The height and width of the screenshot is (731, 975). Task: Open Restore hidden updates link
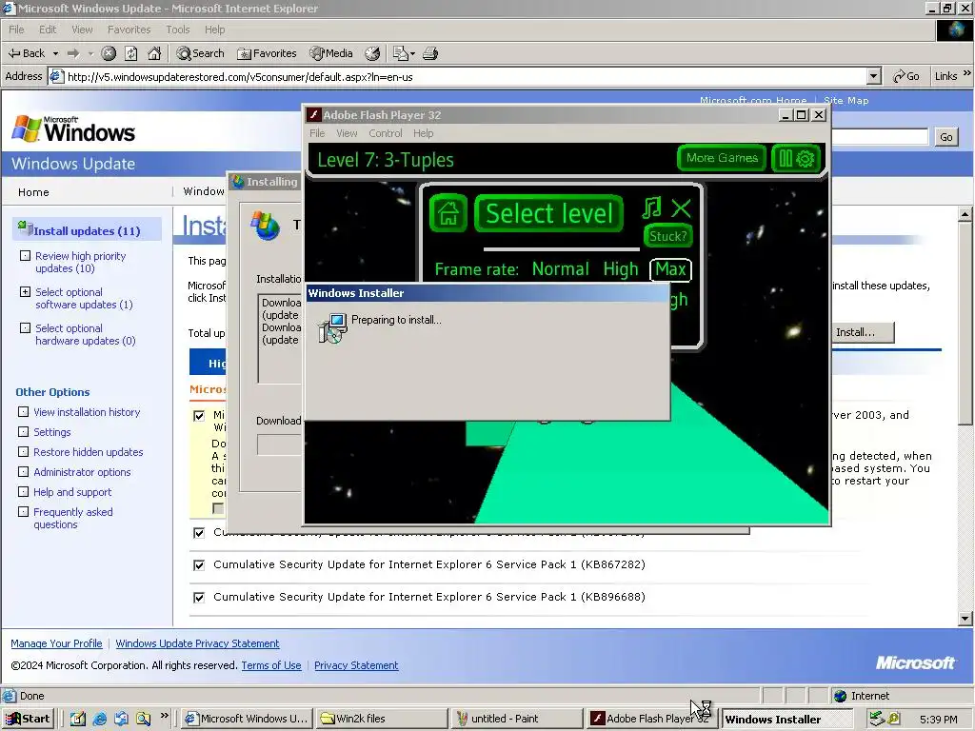pyautogui.click(x=88, y=452)
